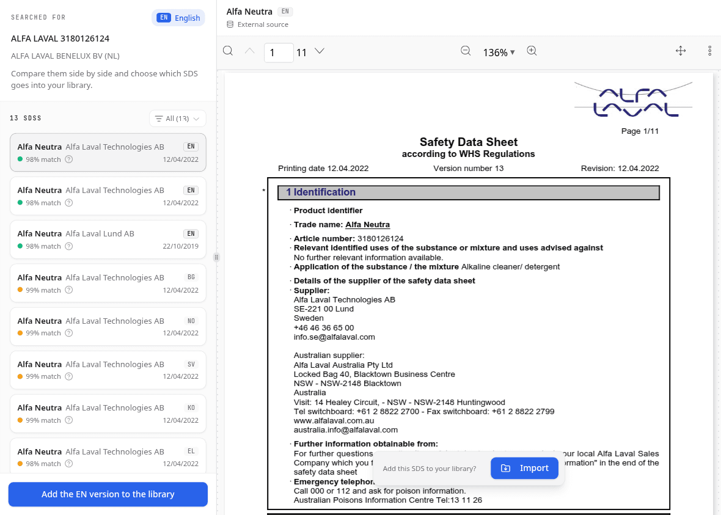
Task: Show match help for NO version card
Action: [69, 334]
